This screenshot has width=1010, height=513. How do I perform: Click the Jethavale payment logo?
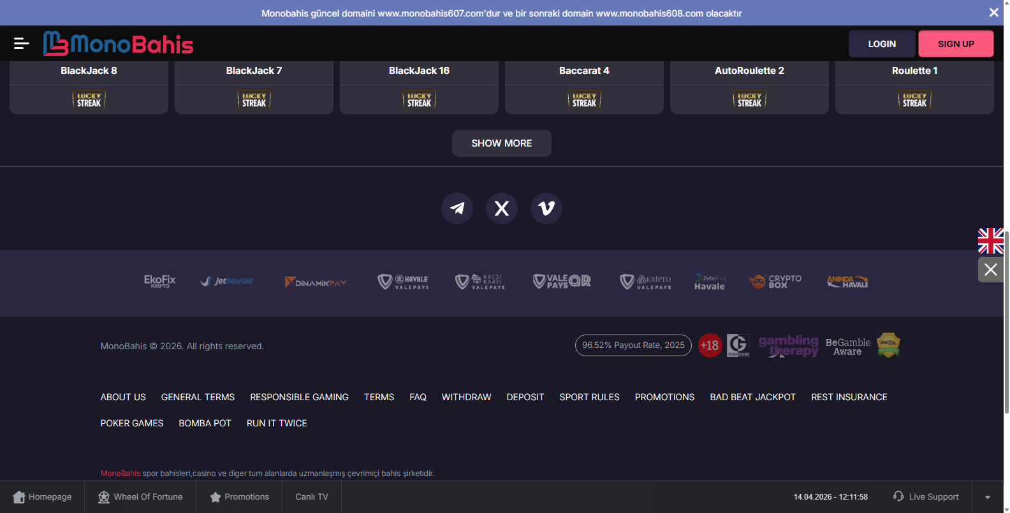click(226, 281)
